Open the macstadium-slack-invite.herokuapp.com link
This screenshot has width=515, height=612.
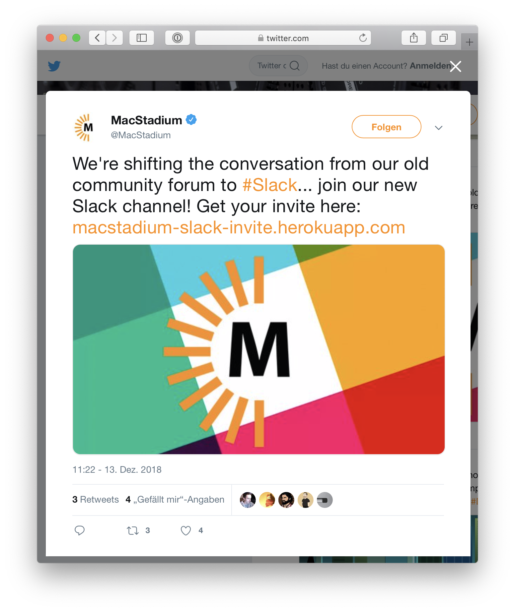pyautogui.click(x=239, y=227)
